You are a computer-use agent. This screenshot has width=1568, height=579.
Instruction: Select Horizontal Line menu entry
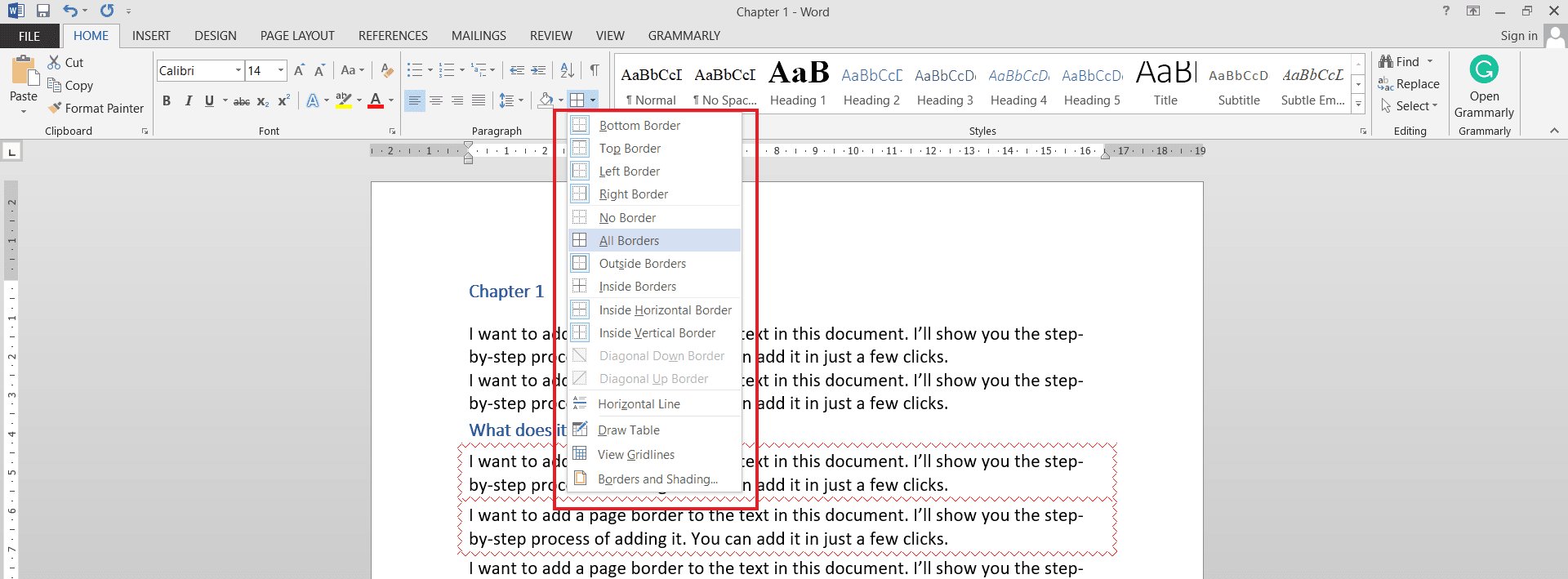pyautogui.click(x=655, y=403)
